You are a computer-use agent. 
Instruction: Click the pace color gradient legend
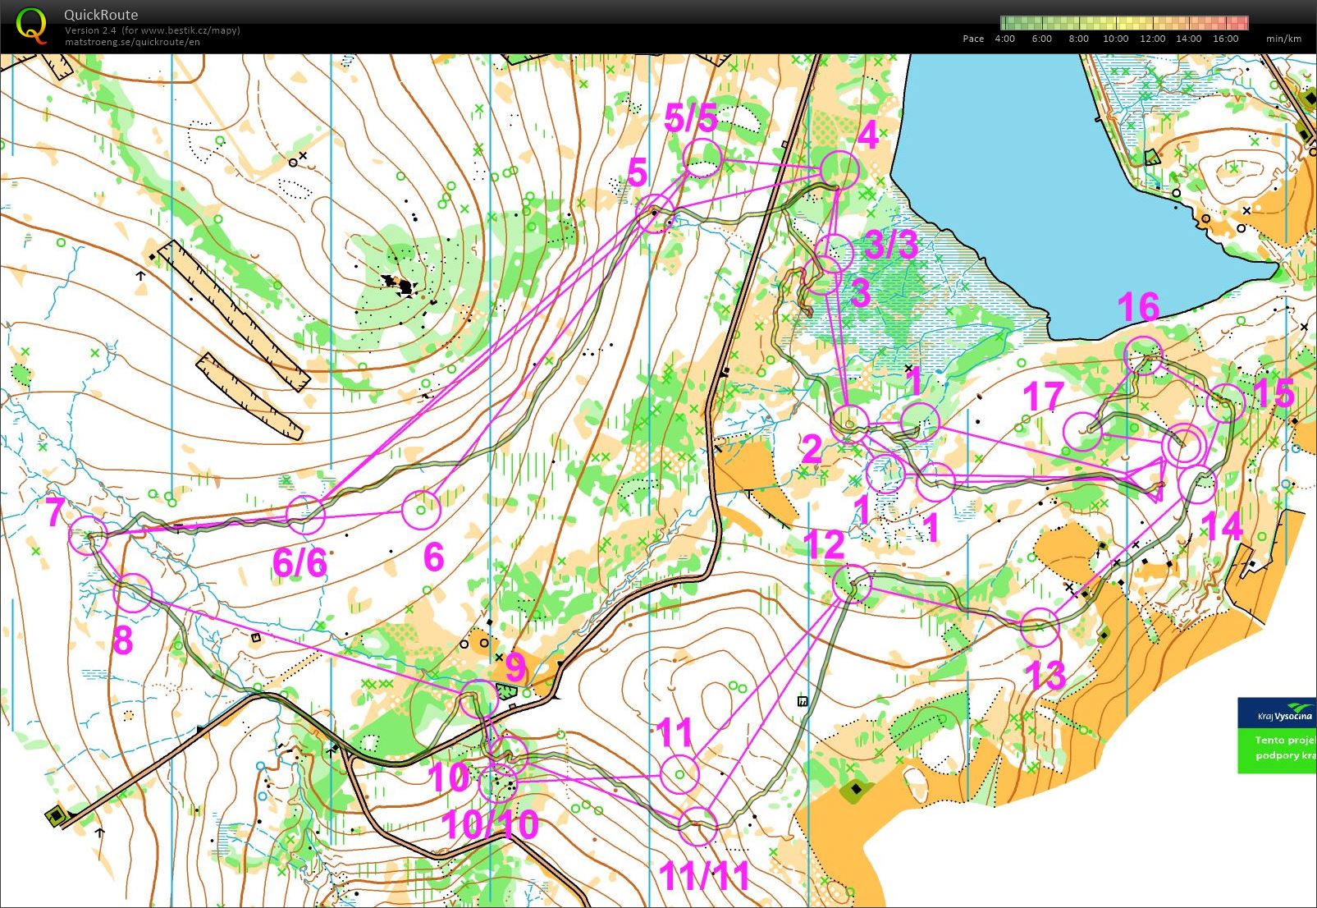[1123, 23]
